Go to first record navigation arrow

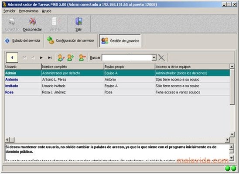click(24, 57)
